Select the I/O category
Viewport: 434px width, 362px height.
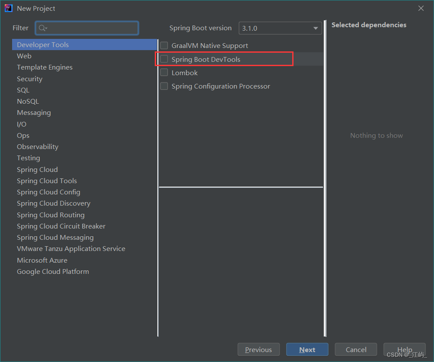pos(84,124)
